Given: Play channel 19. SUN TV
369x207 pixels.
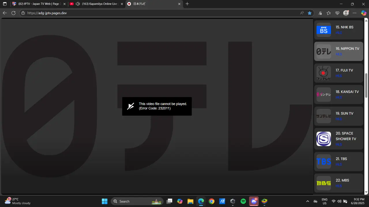Looking at the screenshot, I should point(339,116).
